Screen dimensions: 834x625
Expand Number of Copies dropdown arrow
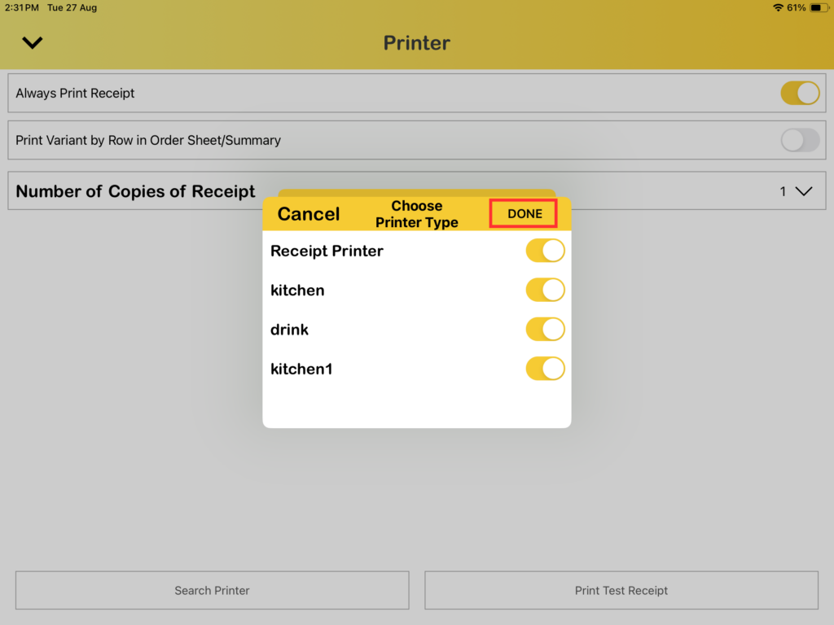(x=803, y=191)
